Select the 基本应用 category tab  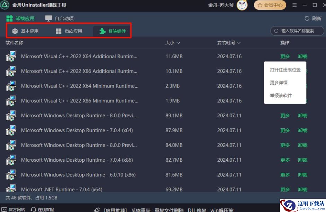pyautogui.click(x=25, y=31)
